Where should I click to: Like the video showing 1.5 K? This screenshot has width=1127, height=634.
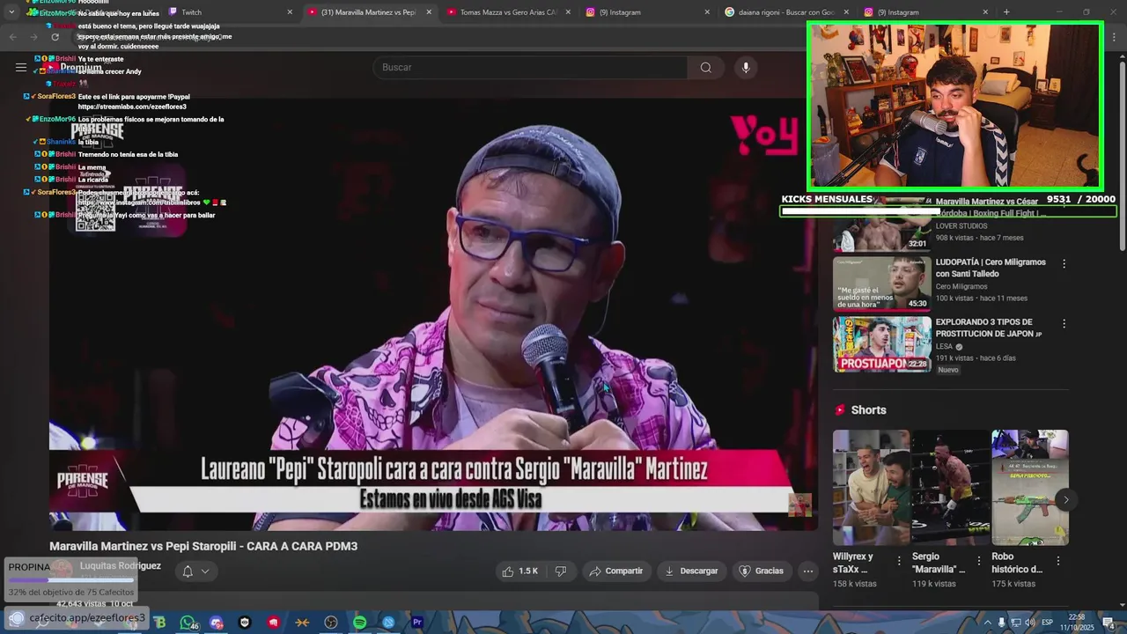pos(519,571)
